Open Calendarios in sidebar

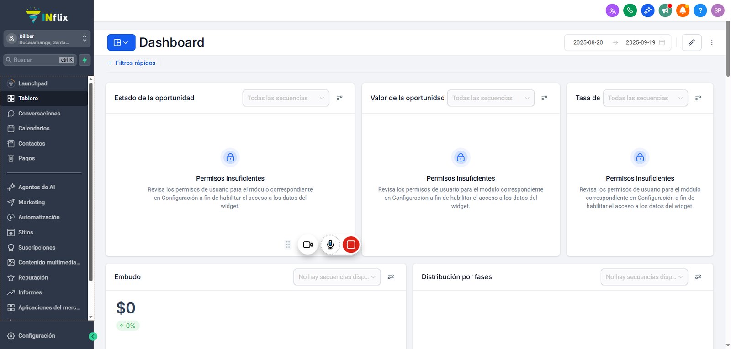(x=44, y=129)
